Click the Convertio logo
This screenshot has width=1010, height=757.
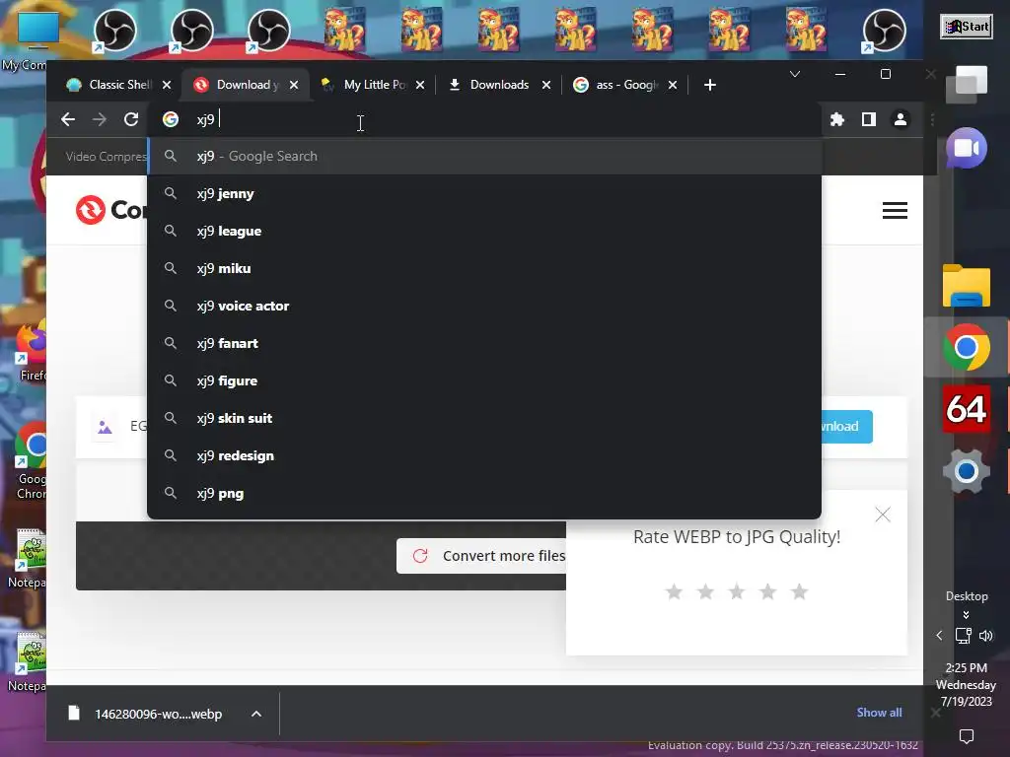click(110, 210)
